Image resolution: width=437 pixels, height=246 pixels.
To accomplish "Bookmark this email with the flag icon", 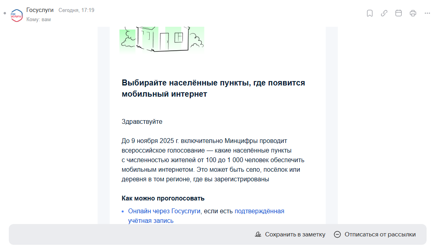I will coord(370,13).
